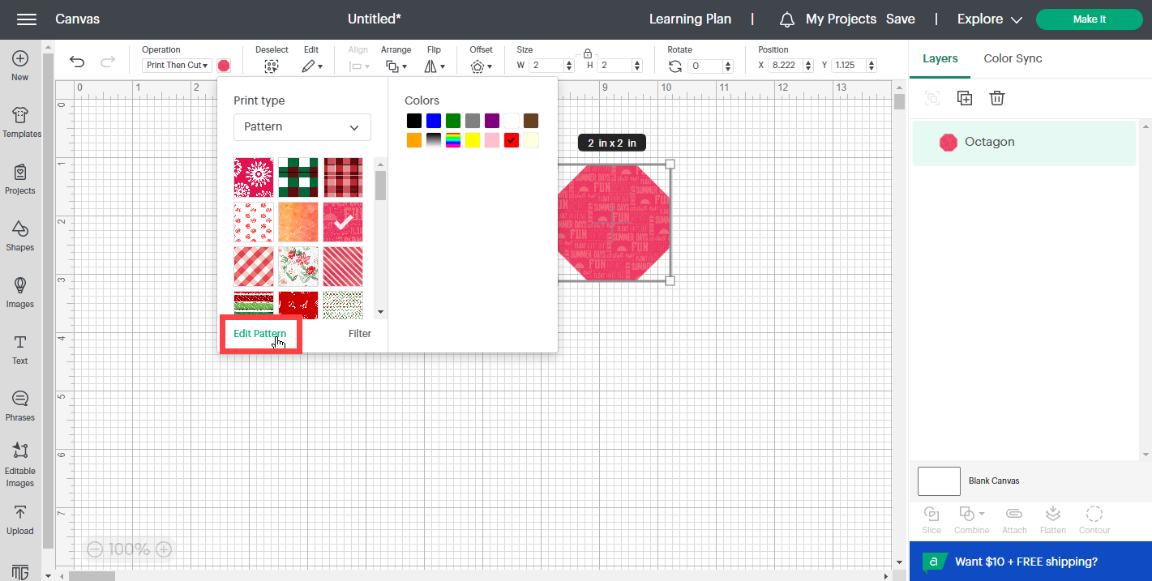Select the Upload icon
The image size is (1152, 581).
19,519
